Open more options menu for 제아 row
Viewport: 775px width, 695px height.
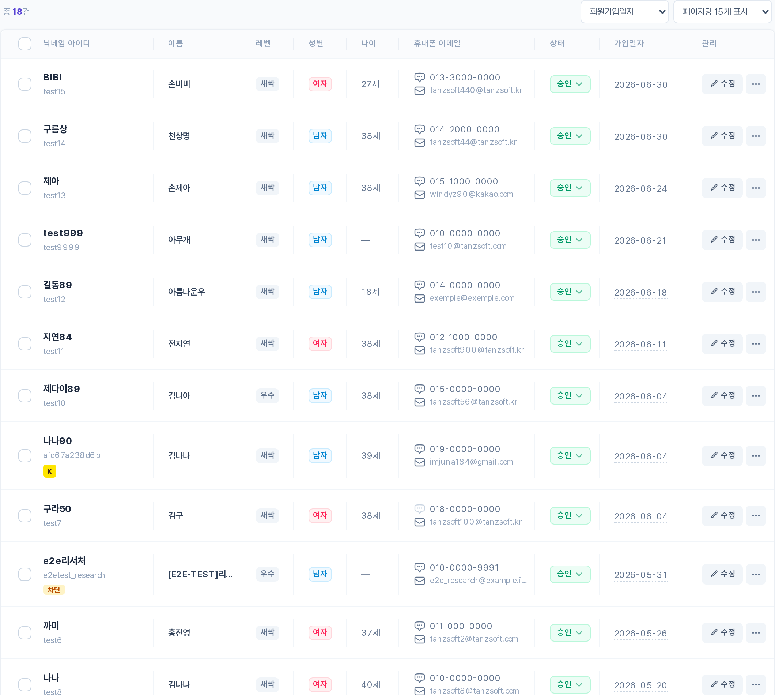pos(756,188)
